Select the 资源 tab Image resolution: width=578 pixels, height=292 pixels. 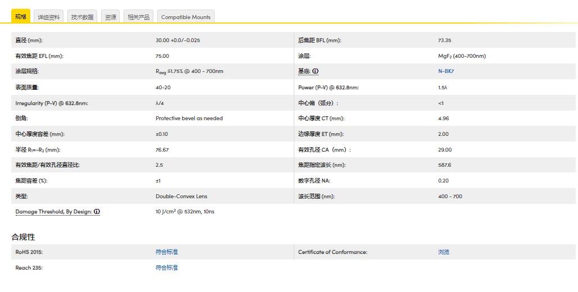point(110,17)
